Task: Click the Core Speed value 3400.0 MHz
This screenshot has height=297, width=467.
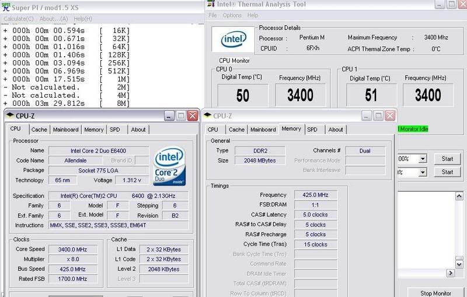Action: (72, 249)
